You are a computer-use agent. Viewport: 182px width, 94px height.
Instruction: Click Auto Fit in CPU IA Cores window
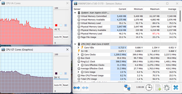(x=58, y=37)
